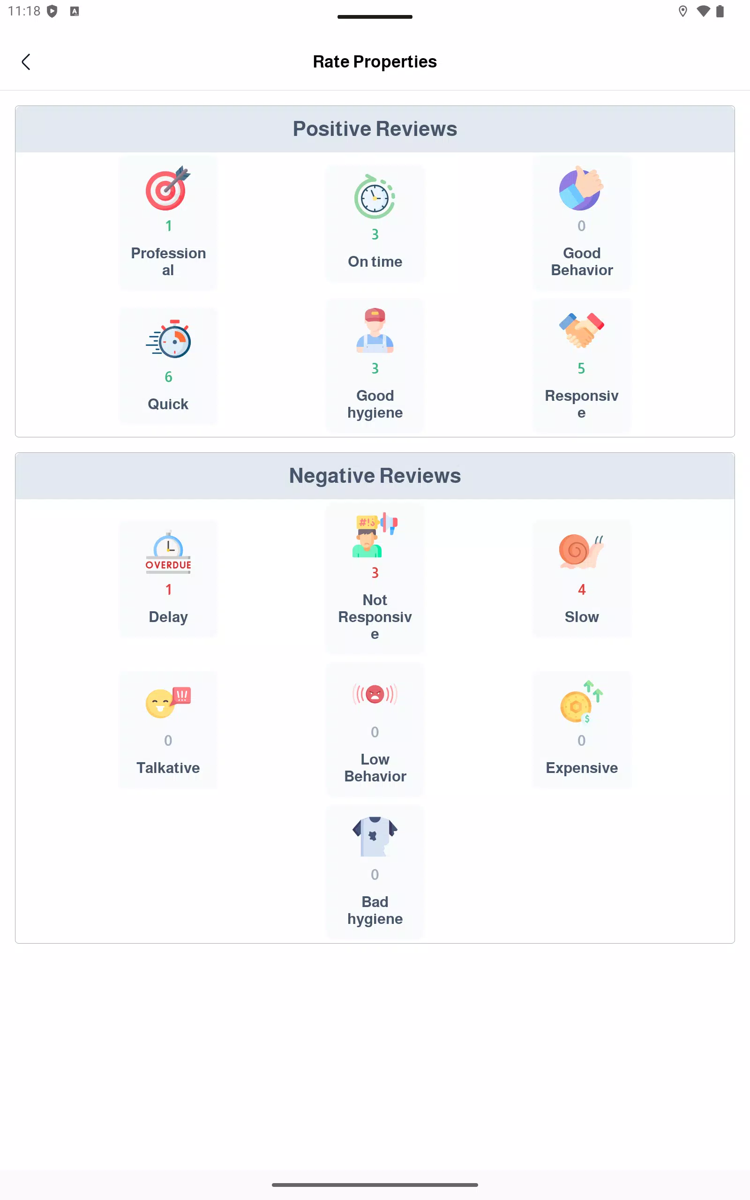Choose the Bad hygiene dirty shirt icon
Screen dimensions: 750x1200
coord(375,837)
